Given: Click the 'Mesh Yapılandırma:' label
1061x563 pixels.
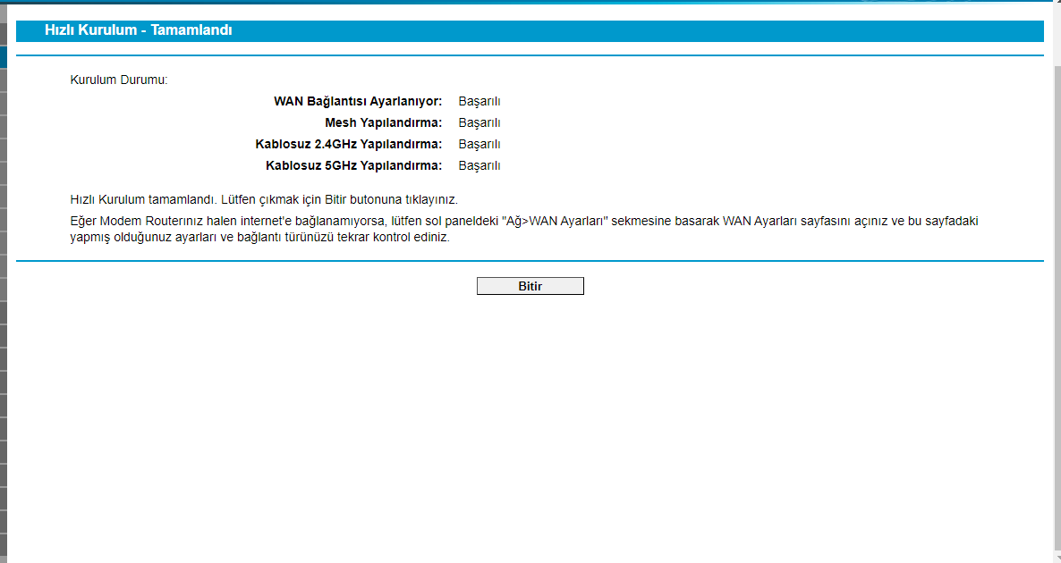Looking at the screenshot, I should pos(384,123).
